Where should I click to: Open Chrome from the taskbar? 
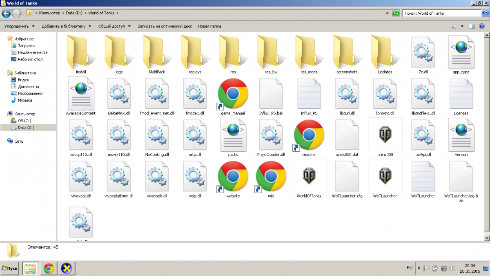tap(49, 269)
